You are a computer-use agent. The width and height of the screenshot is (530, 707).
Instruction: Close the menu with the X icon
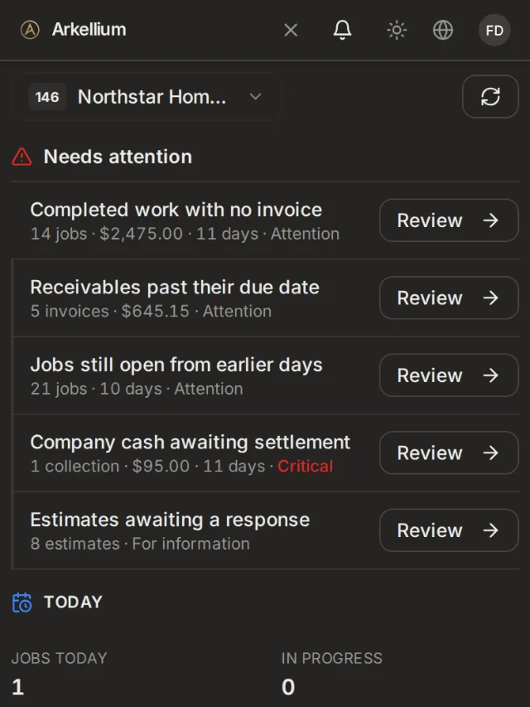(291, 30)
